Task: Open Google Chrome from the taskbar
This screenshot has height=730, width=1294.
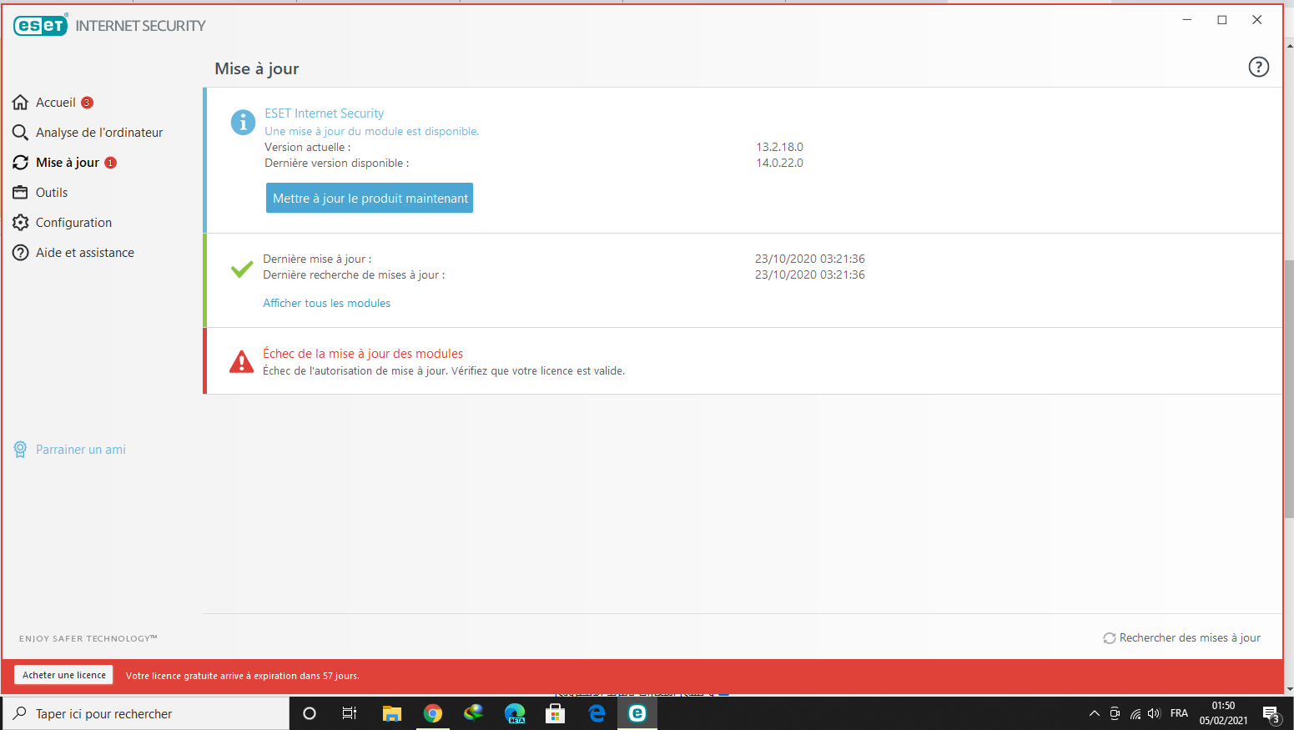Action: tap(432, 713)
